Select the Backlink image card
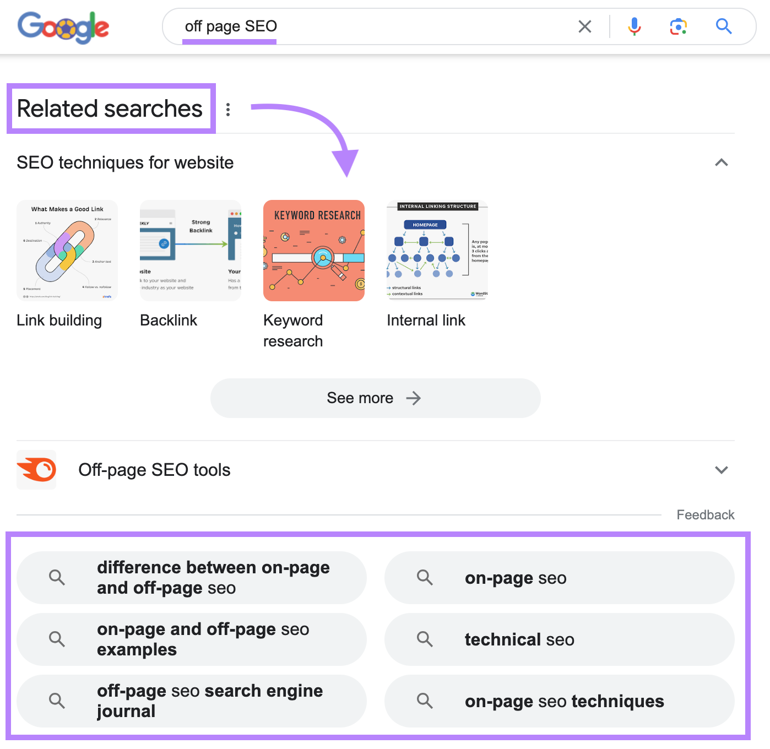The height and width of the screenshot is (749, 770). point(191,251)
